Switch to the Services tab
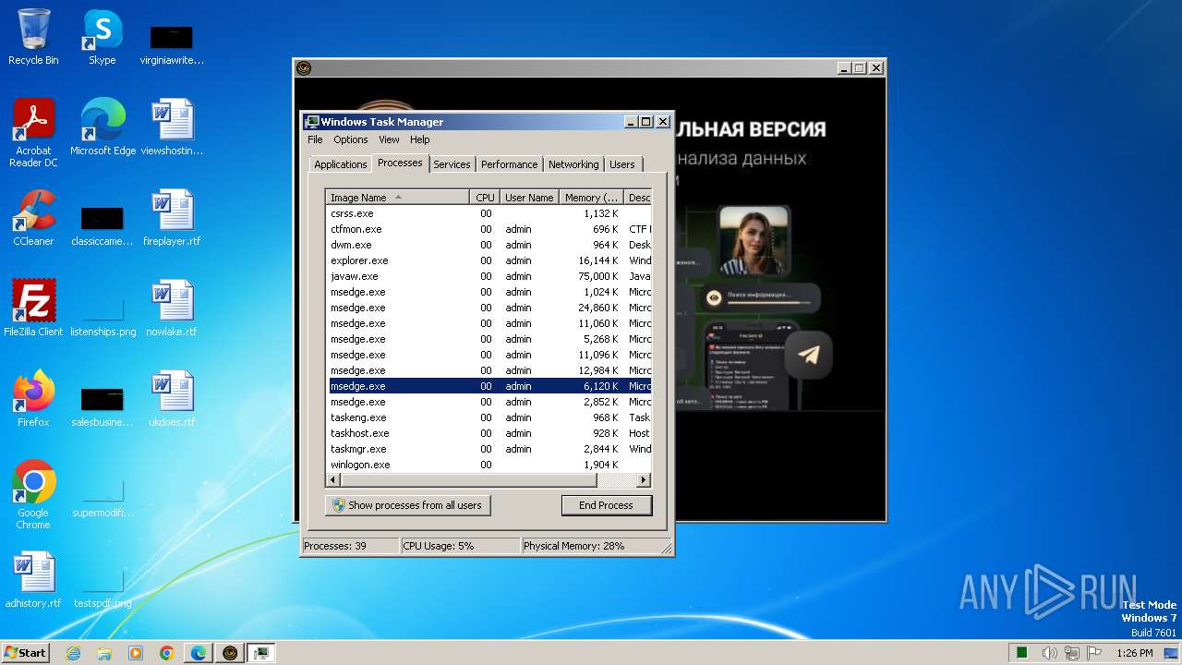This screenshot has width=1182, height=665. (x=452, y=164)
